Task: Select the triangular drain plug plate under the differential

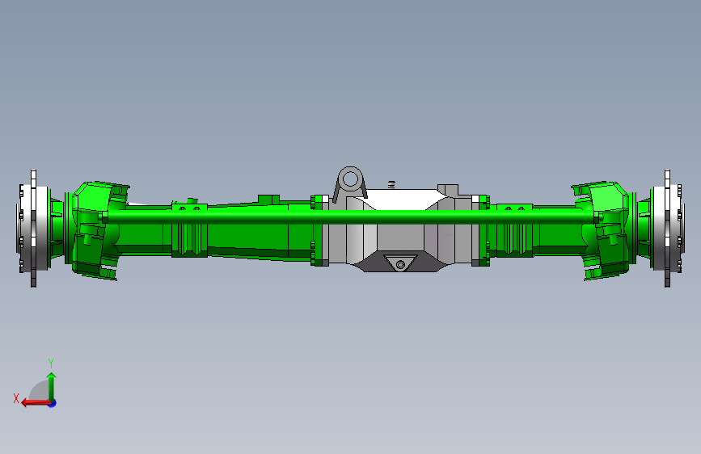Action: coord(400,263)
